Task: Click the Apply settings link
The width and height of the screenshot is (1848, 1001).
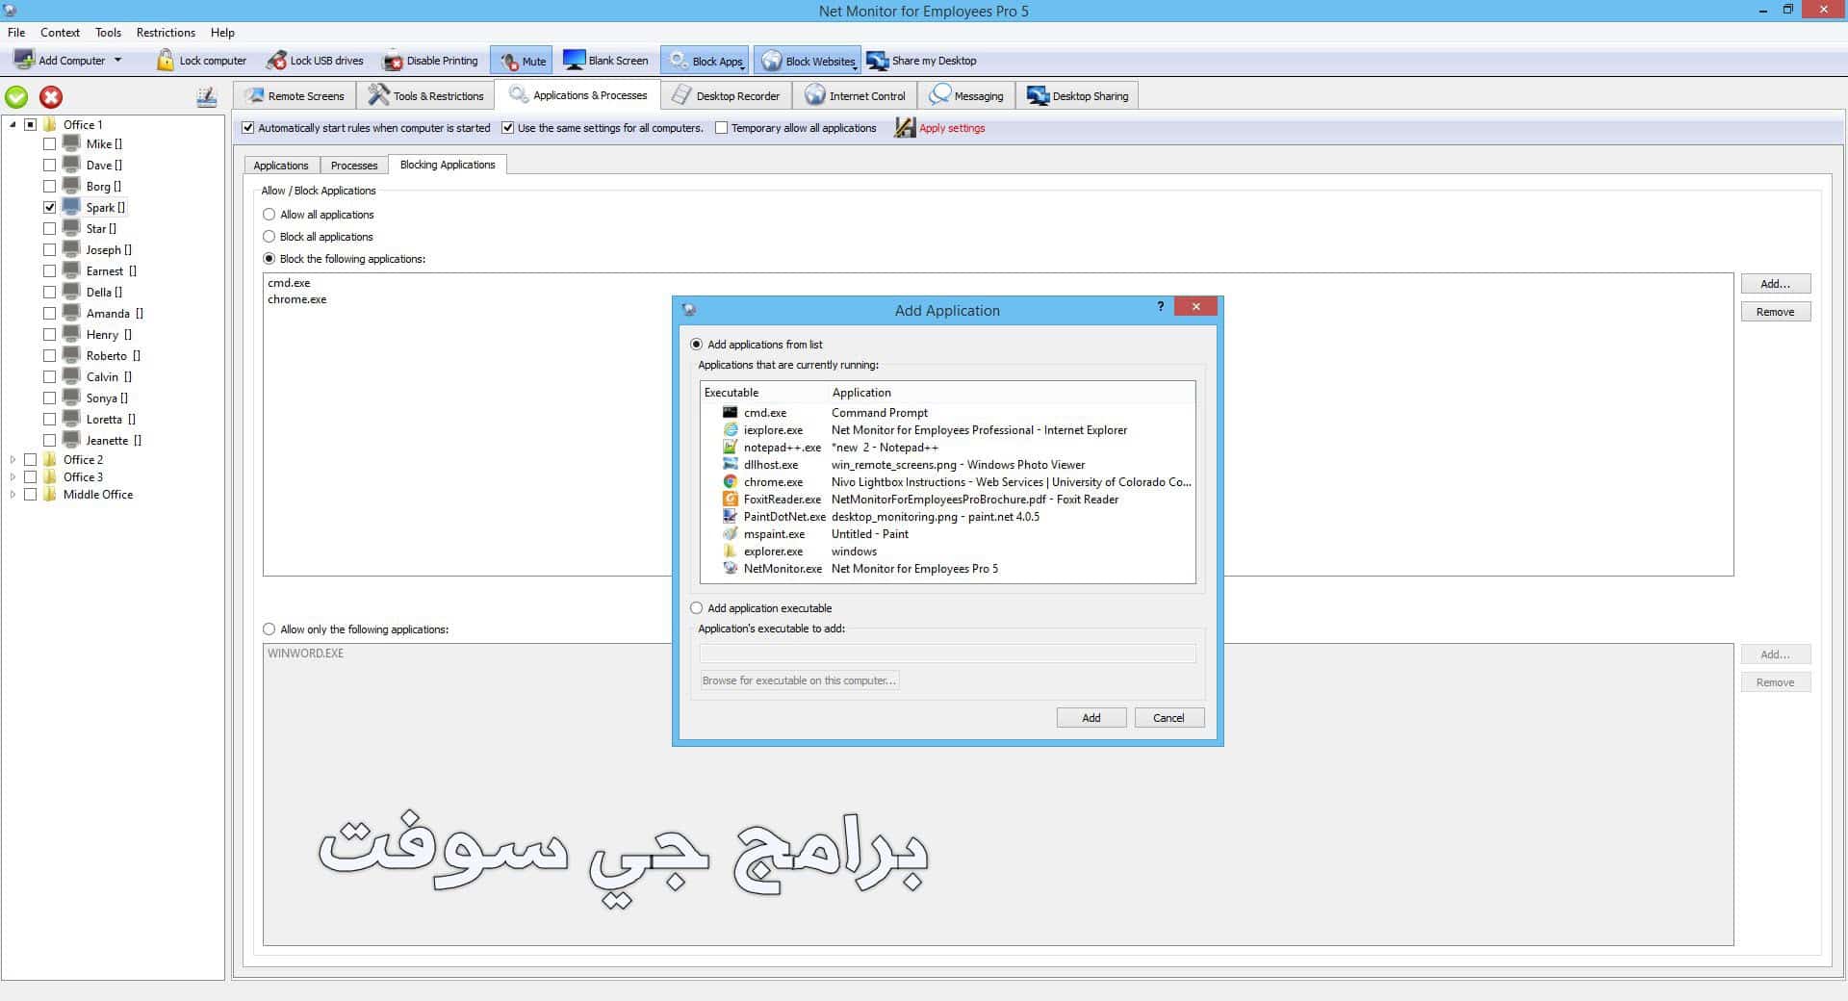Action: point(951,127)
